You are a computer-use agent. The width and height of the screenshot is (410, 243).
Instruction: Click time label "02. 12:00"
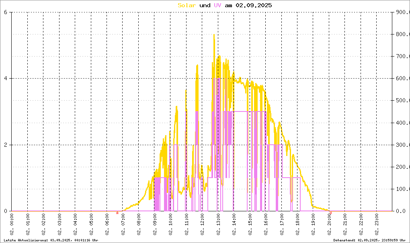pos(202,225)
